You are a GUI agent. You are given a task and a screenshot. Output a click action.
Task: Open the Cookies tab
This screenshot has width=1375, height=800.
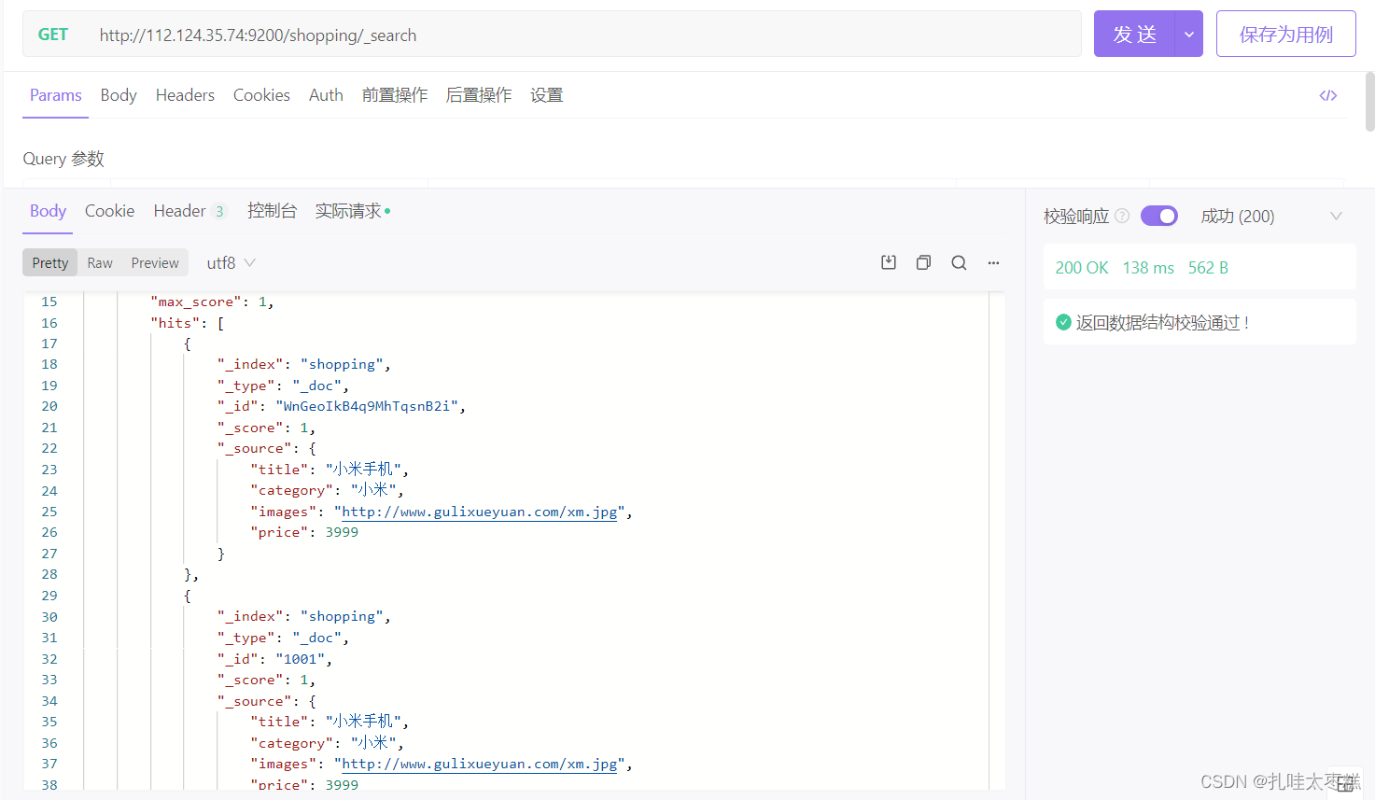[261, 95]
